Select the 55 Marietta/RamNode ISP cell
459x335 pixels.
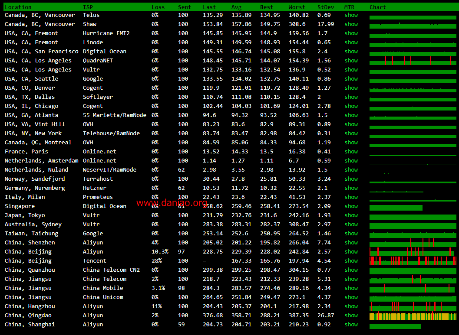point(115,115)
